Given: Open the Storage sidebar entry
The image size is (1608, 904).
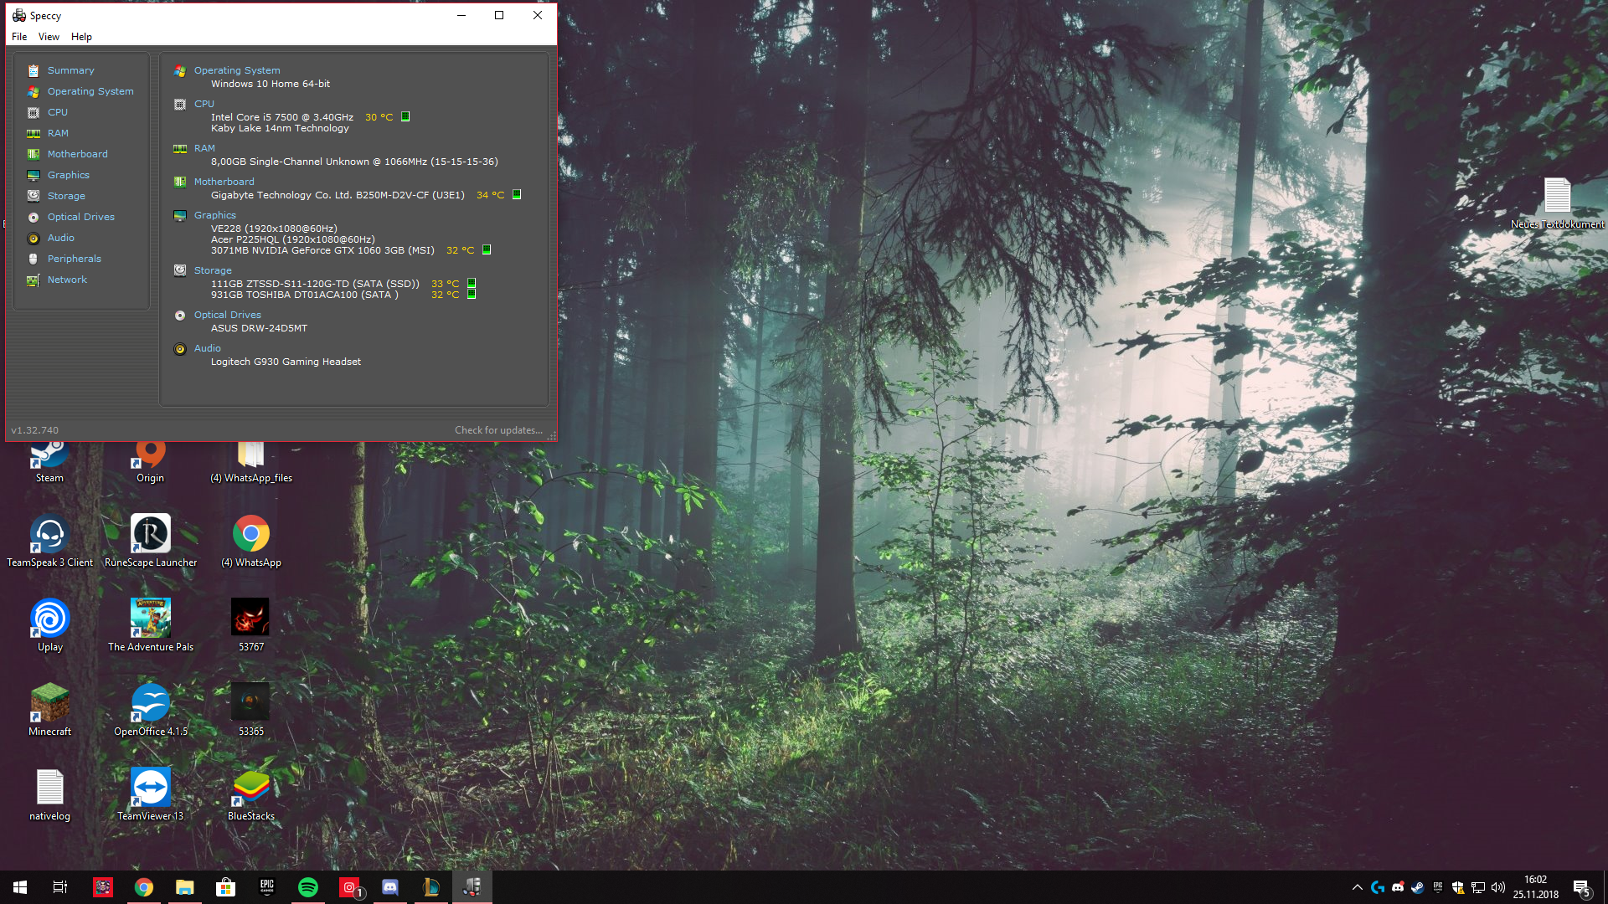Looking at the screenshot, I should (66, 196).
